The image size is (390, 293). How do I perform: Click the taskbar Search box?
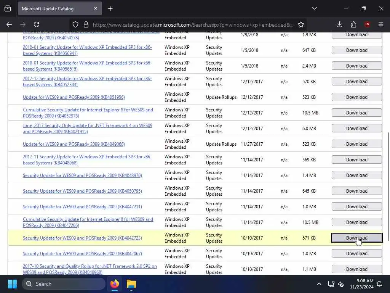(64, 284)
